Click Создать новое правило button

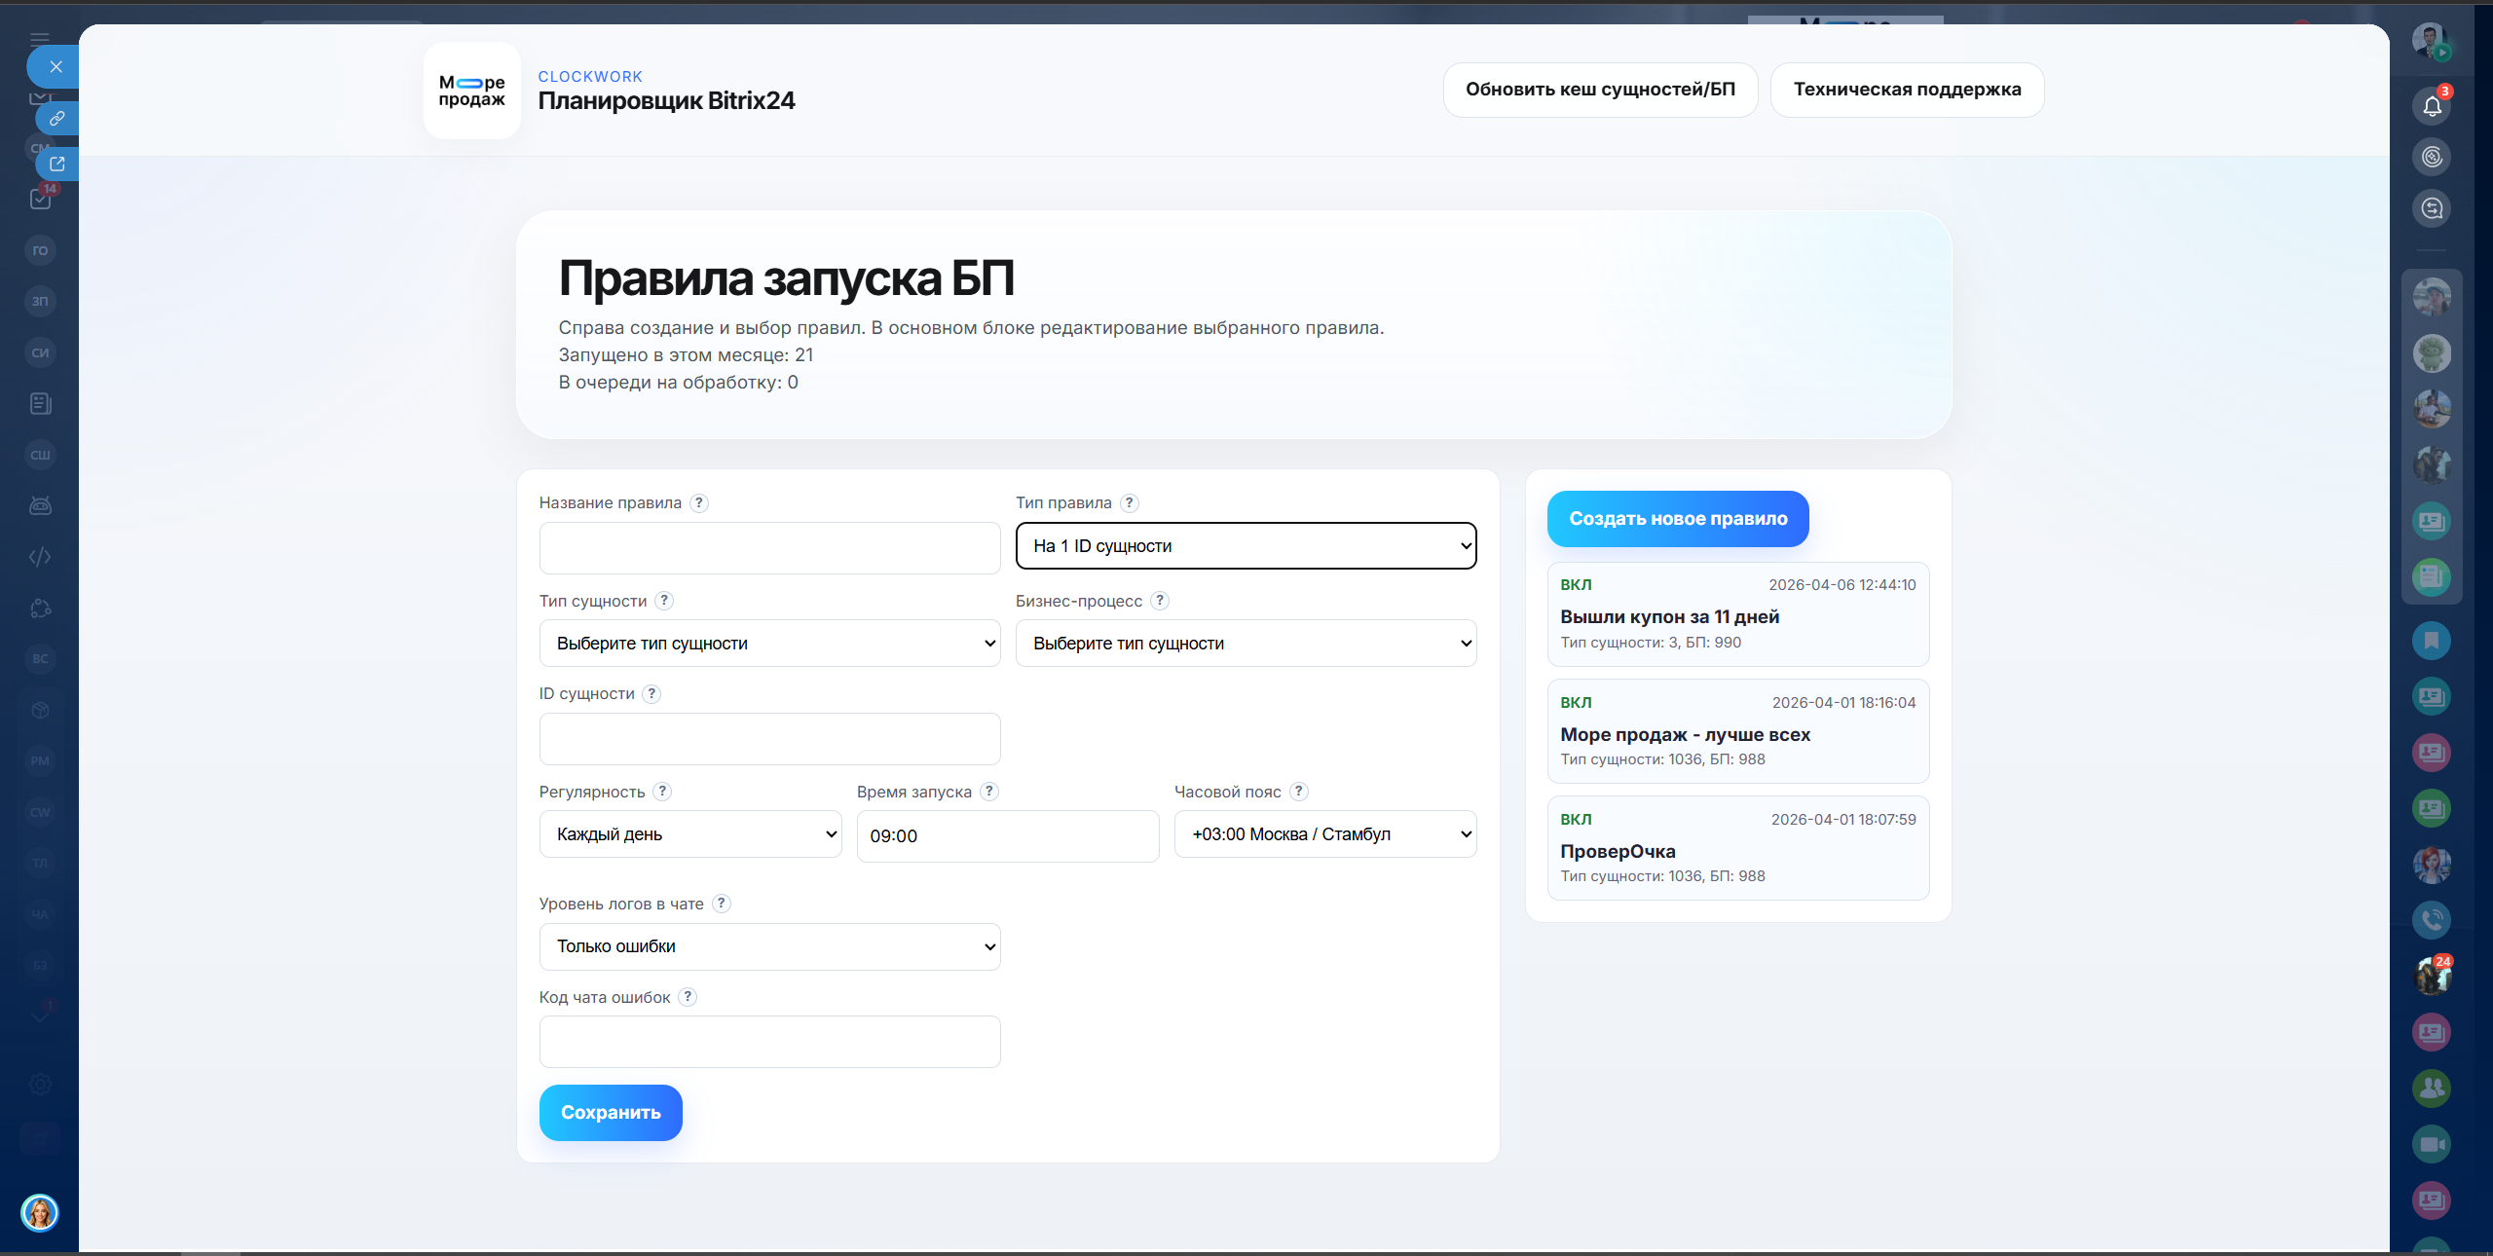click(x=1677, y=519)
